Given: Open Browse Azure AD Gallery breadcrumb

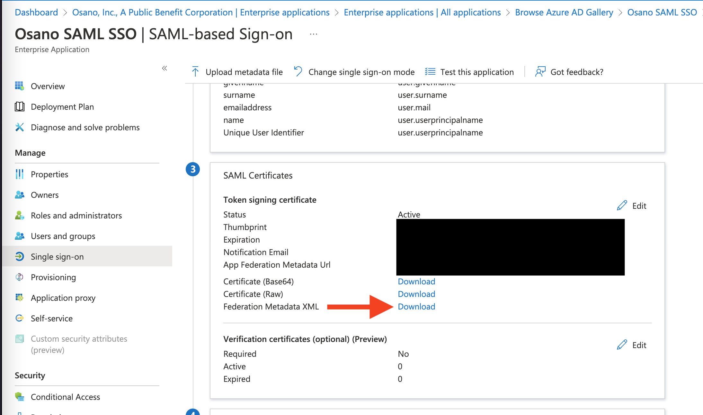Looking at the screenshot, I should (564, 12).
